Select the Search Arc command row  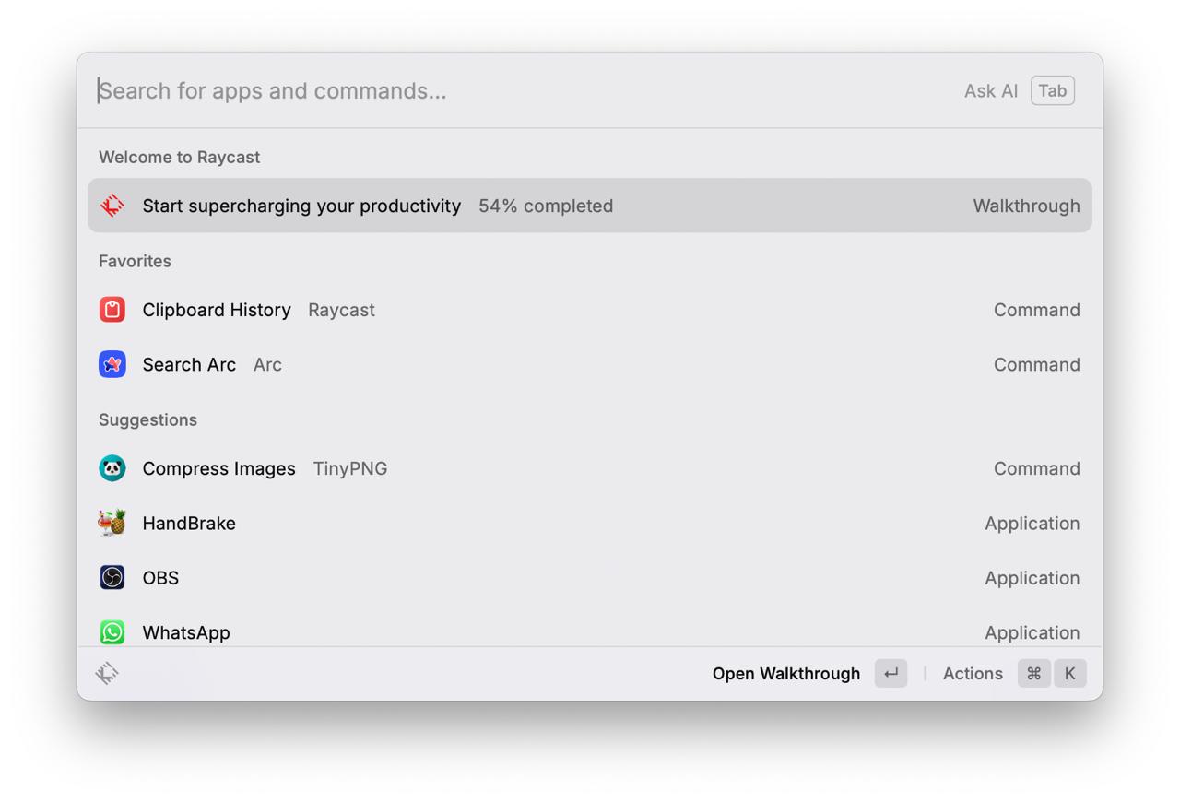590,364
